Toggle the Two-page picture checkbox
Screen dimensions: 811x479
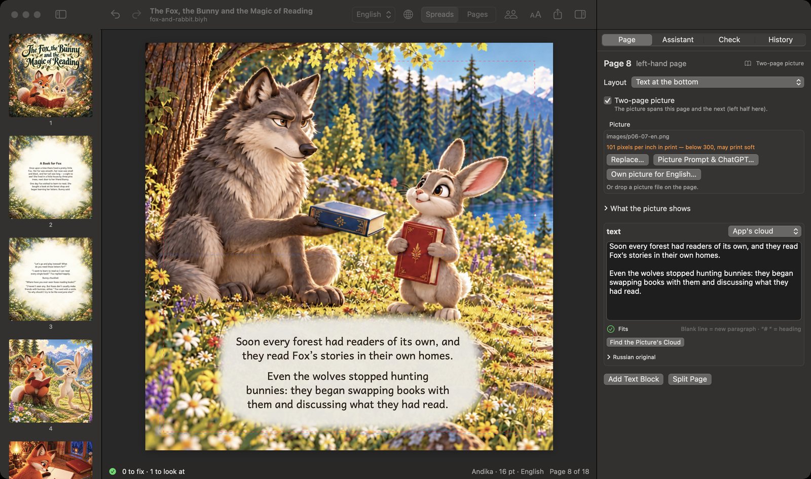(608, 100)
